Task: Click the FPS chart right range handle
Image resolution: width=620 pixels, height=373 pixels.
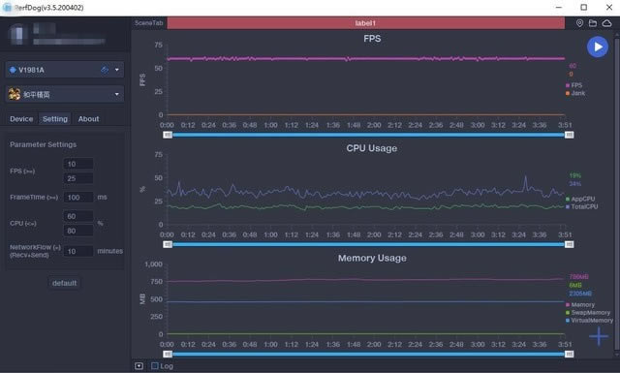Action: pyautogui.click(x=569, y=135)
